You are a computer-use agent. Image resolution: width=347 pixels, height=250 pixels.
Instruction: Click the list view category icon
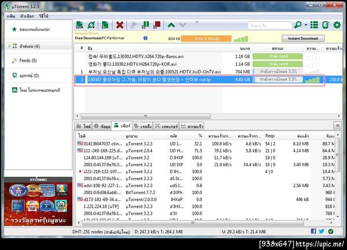tap(314, 25)
